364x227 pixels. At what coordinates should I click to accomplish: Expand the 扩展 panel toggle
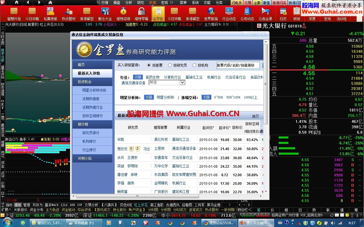pos(6,210)
